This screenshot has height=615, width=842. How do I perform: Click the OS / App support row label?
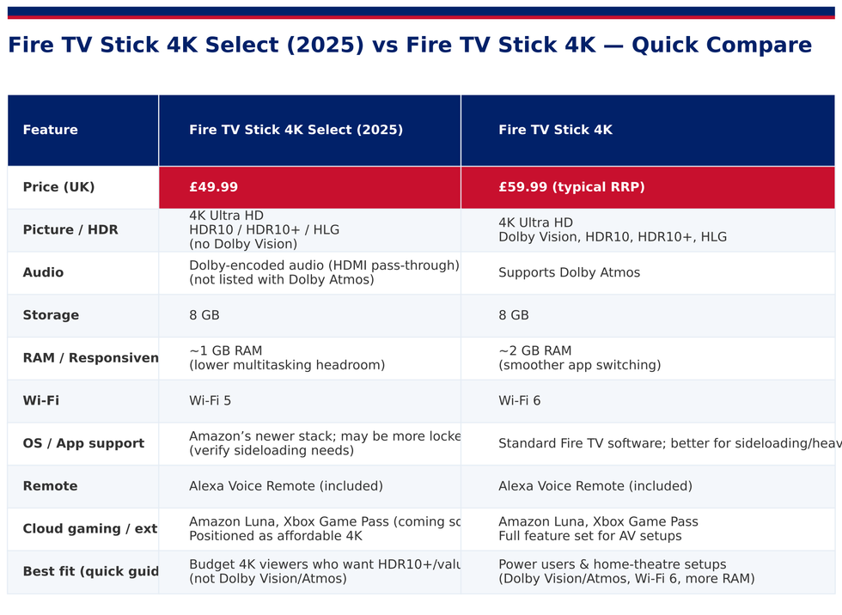click(x=83, y=443)
